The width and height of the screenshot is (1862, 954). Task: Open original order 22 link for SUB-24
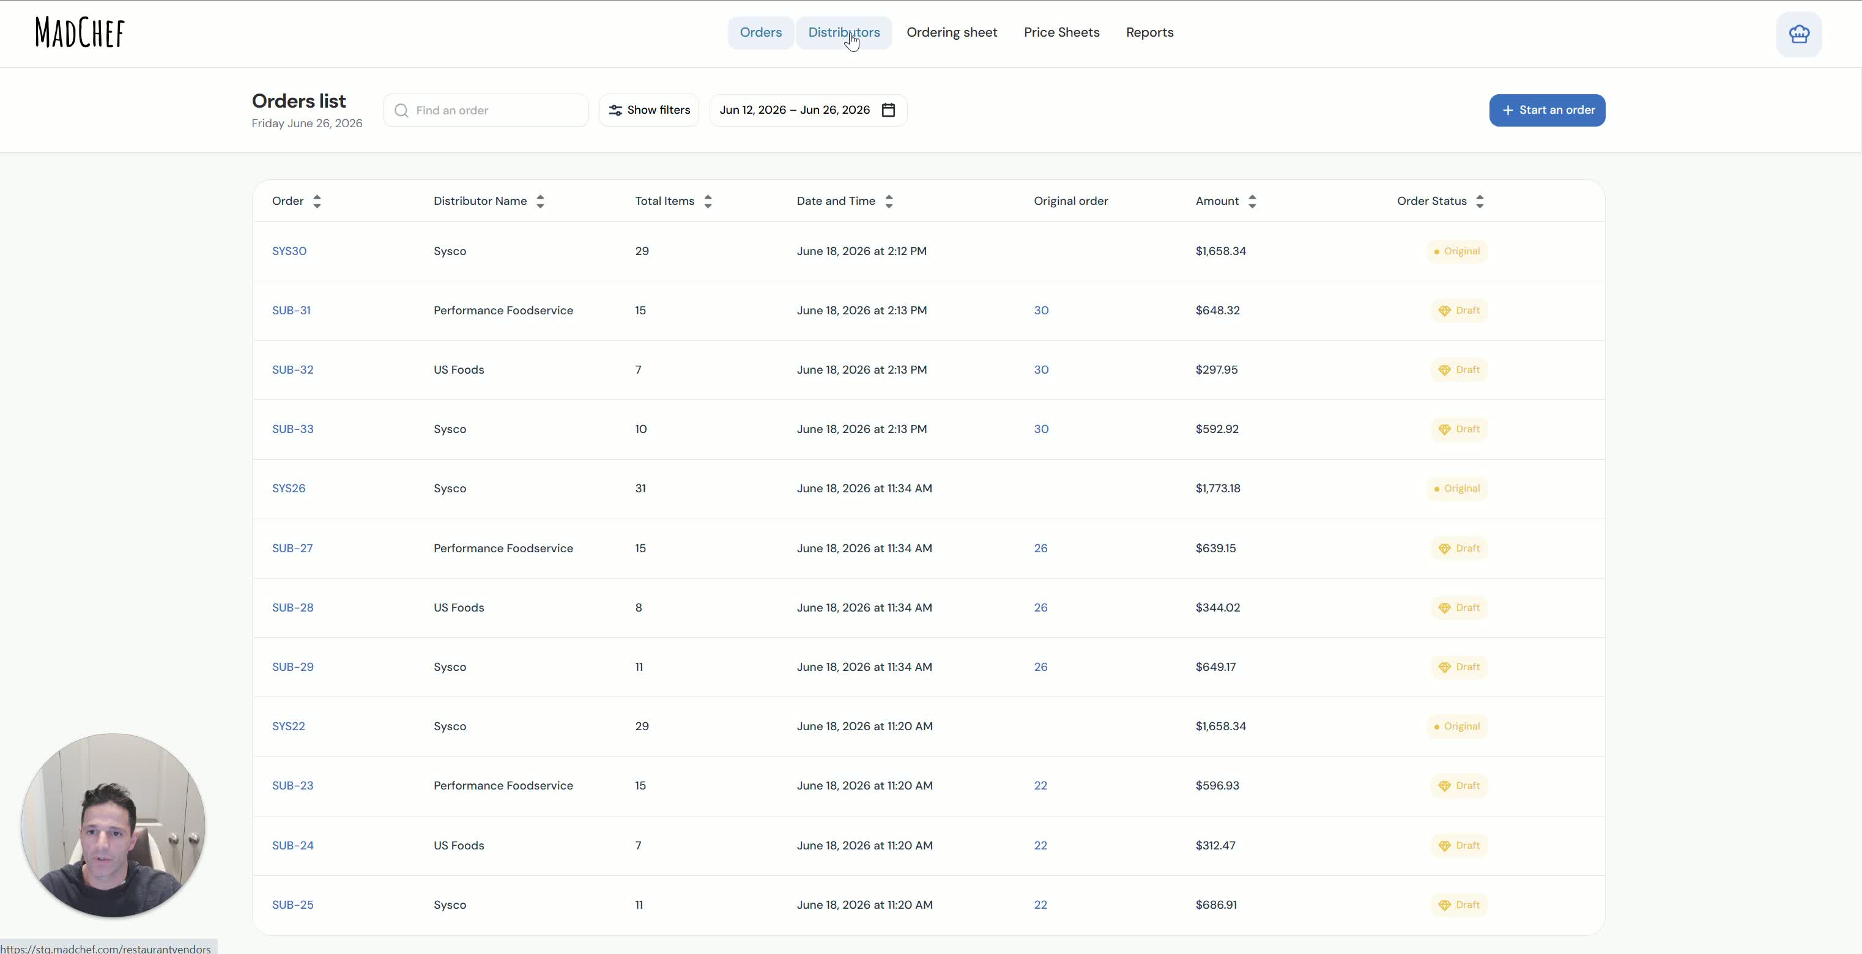tap(1040, 846)
